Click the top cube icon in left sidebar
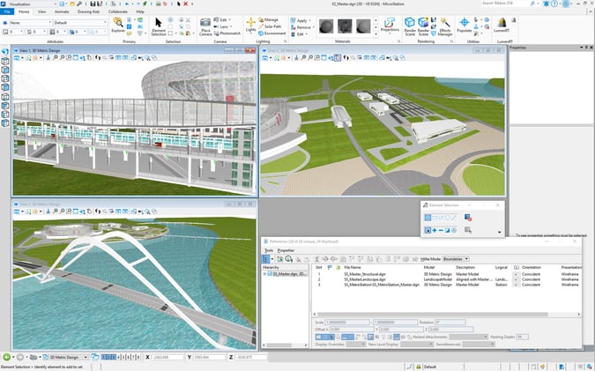595x371 pixels. 5,61
